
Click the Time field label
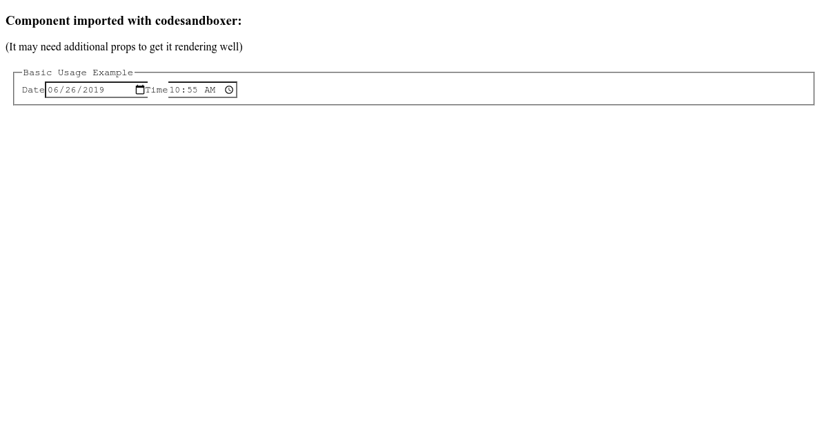[x=157, y=90]
